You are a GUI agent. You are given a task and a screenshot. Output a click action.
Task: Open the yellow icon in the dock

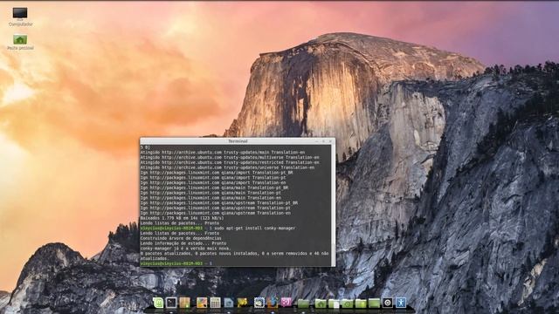click(242, 303)
